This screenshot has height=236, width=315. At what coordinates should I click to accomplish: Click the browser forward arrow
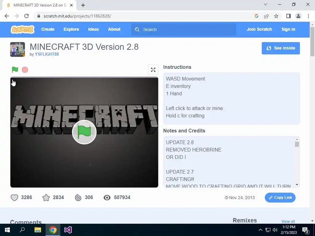click(17, 16)
